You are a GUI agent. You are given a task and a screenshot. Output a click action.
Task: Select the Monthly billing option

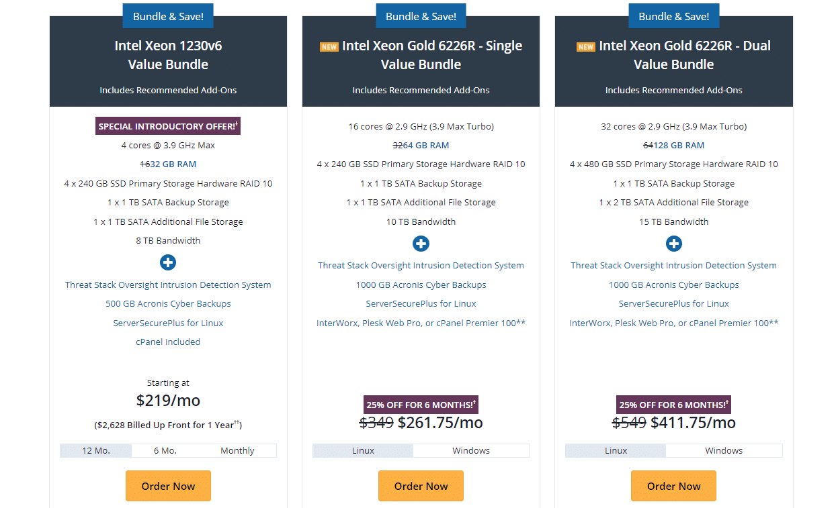[237, 450]
